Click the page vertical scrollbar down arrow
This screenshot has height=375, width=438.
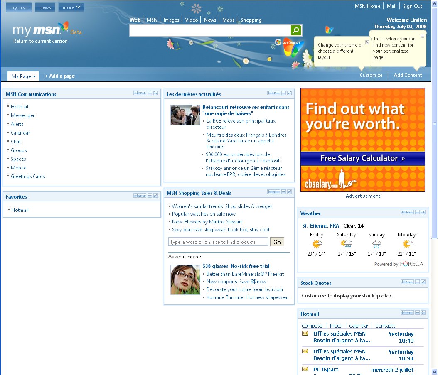click(x=435, y=372)
